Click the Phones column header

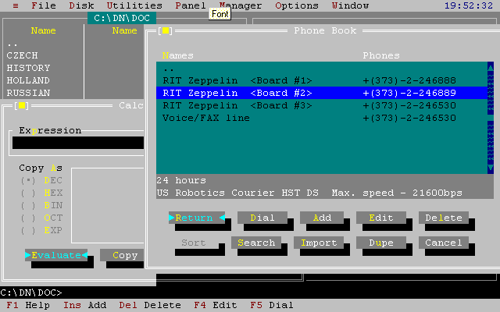tap(381, 55)
